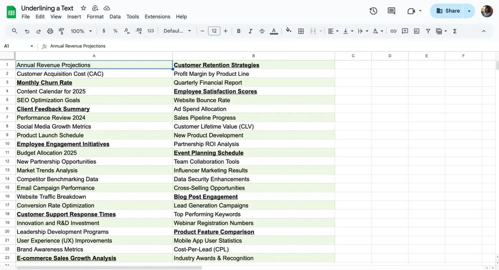Click the paint format icon

pyautogui.click(x=61, y=31)
